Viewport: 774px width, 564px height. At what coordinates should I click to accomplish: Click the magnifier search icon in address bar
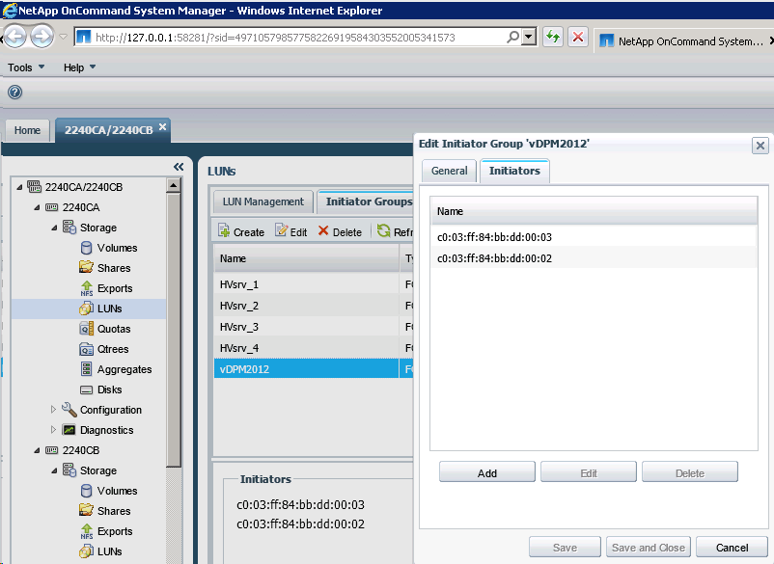point(512,37)
